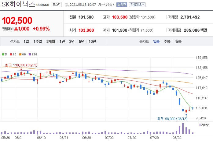
Task: Click the 139,858 price axis label
Action: pos(202,58)
